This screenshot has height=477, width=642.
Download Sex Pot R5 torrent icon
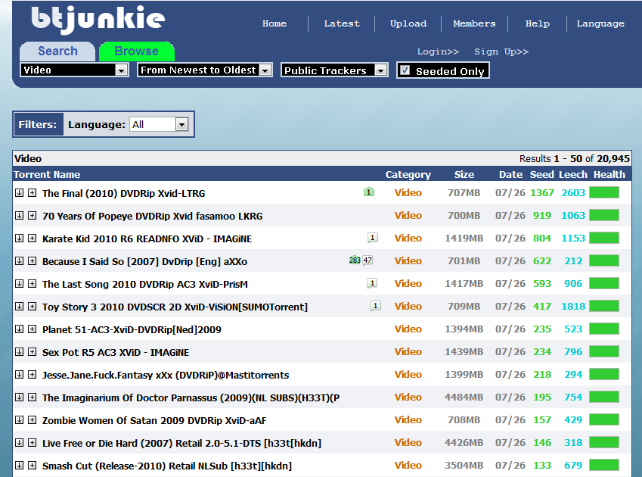(19, 351)
